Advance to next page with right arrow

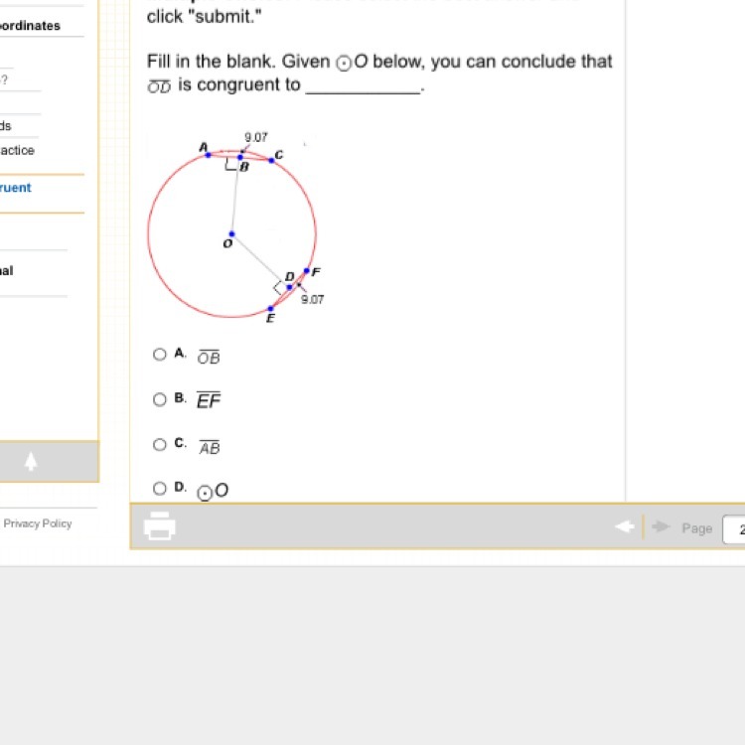pos(661,526)
